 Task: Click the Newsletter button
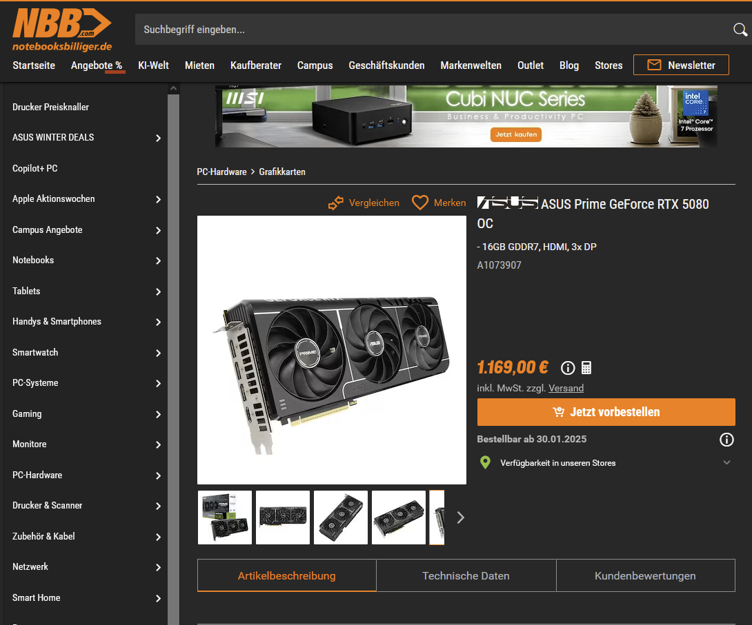681,65
